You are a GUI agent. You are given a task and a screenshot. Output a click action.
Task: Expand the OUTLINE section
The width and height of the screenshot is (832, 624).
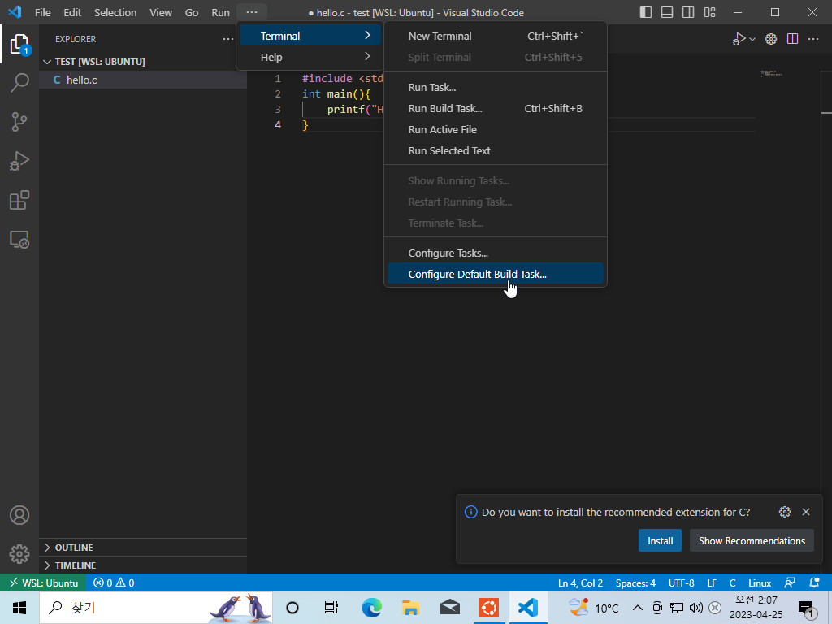[143, 547]
